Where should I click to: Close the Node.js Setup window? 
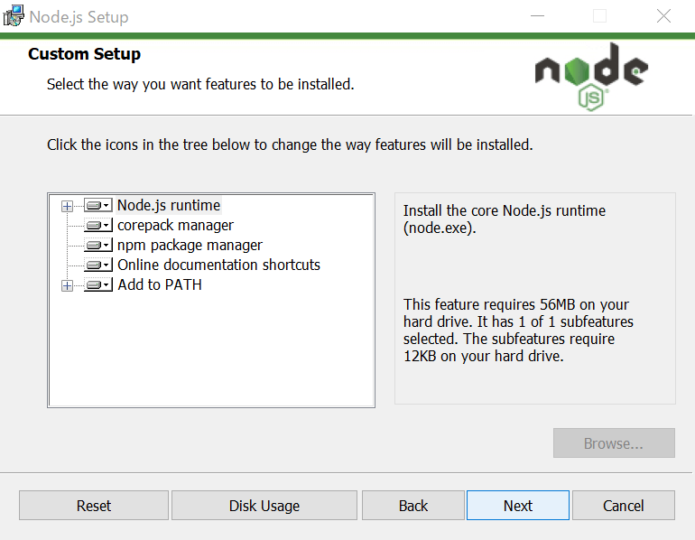(x=663, y=16)
